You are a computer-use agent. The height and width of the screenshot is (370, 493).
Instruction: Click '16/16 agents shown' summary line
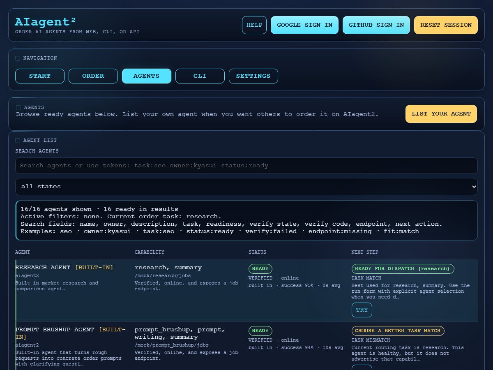point(99,209)
